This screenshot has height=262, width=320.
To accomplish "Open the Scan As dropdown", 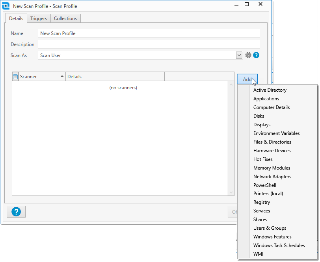I will (x=240, y=55).
